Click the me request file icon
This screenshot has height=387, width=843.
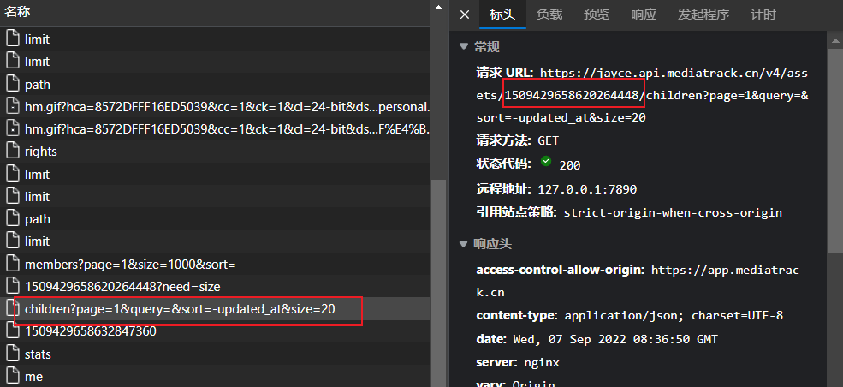tap(12, 376)
